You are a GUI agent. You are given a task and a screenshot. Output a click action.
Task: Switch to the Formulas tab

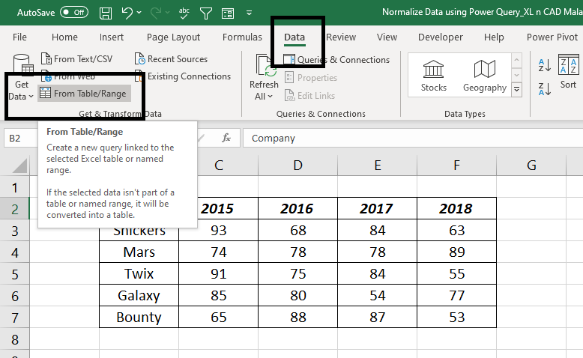point(242,37)
